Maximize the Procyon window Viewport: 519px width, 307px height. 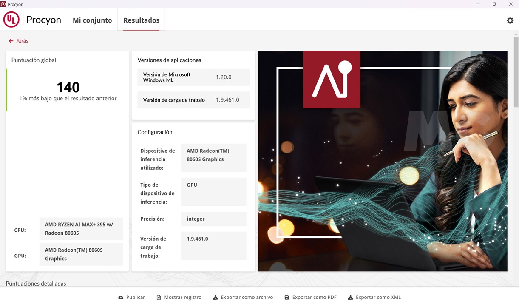pos(494,4)
